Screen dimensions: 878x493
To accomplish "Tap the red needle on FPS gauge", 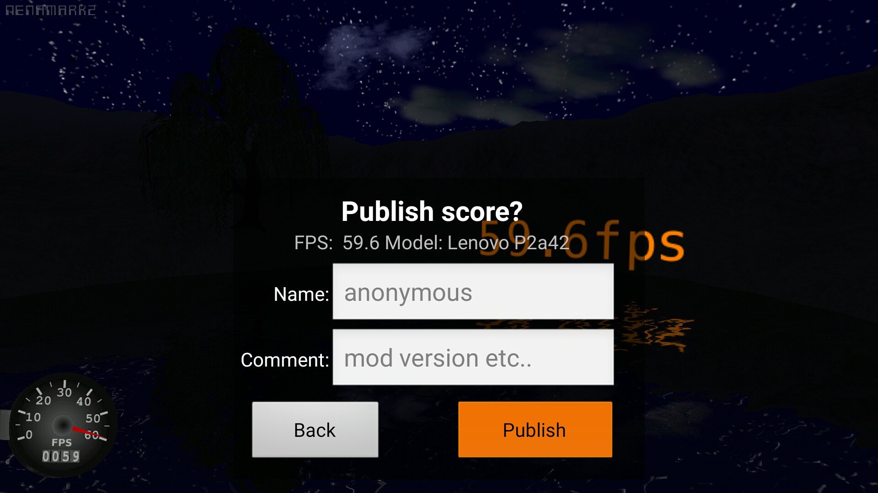I will pyautogui.click(x=88, y=433).
